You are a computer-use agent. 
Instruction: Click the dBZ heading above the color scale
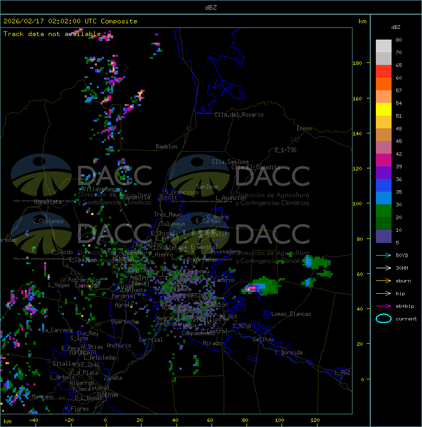tap(396, 27)
